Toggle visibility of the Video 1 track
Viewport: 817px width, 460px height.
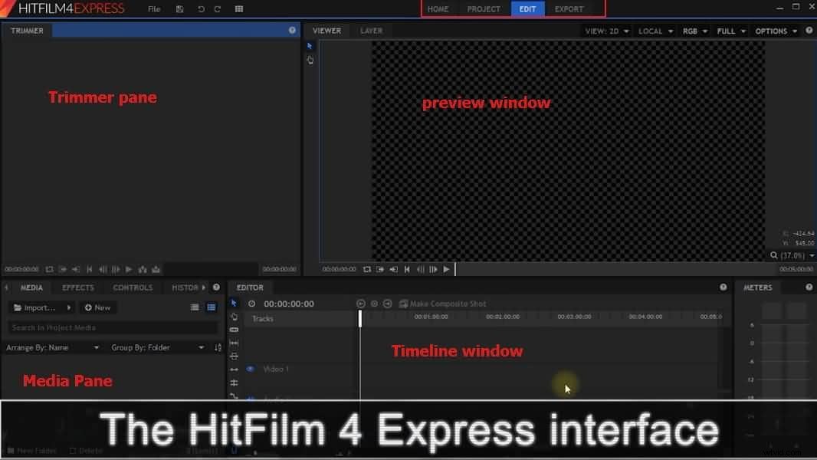(x=249, y=369)
